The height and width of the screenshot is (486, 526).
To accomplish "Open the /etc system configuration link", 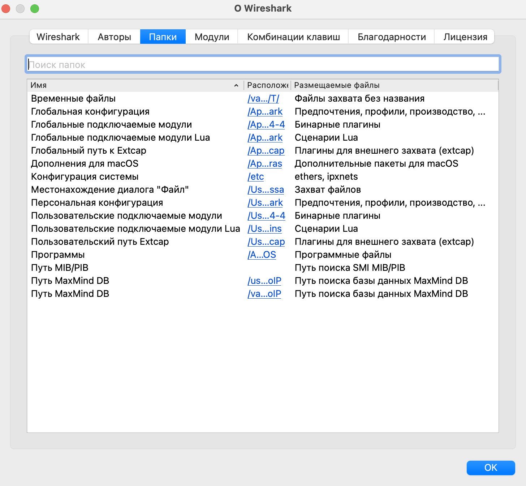I will tap(255, 176).
